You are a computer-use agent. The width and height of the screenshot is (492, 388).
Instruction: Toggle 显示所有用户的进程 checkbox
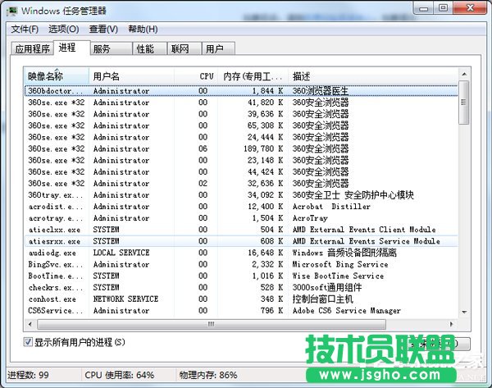tap(28, 341)
